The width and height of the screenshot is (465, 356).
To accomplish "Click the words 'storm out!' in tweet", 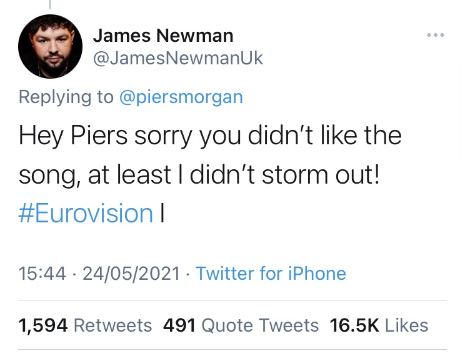I will point(321,175).
